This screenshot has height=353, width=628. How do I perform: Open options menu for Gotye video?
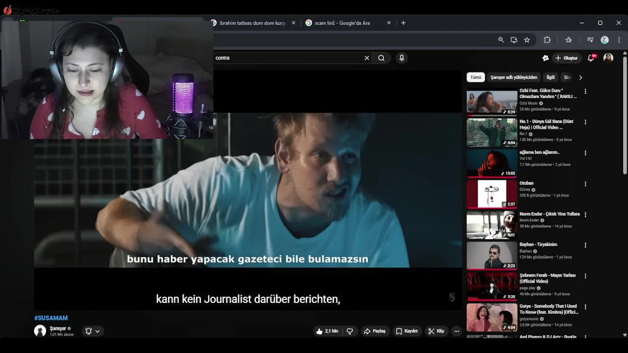pos(585,307)
